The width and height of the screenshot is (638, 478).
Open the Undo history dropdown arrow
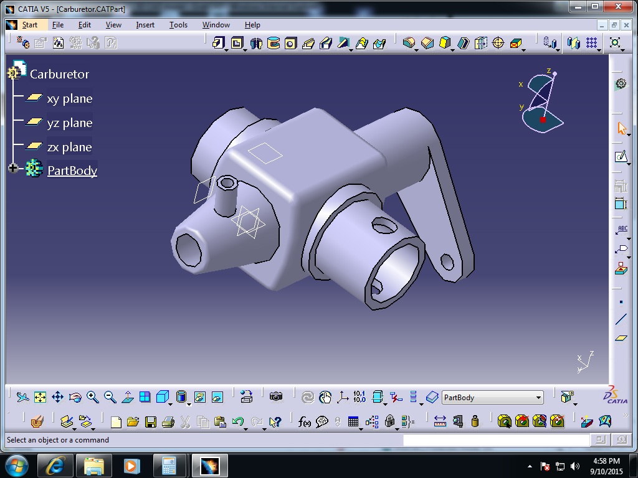(x=245, y=429)
